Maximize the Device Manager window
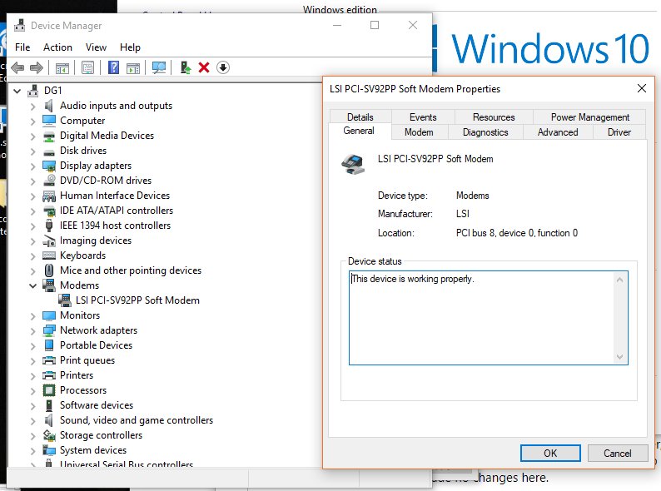 (375, 25)
